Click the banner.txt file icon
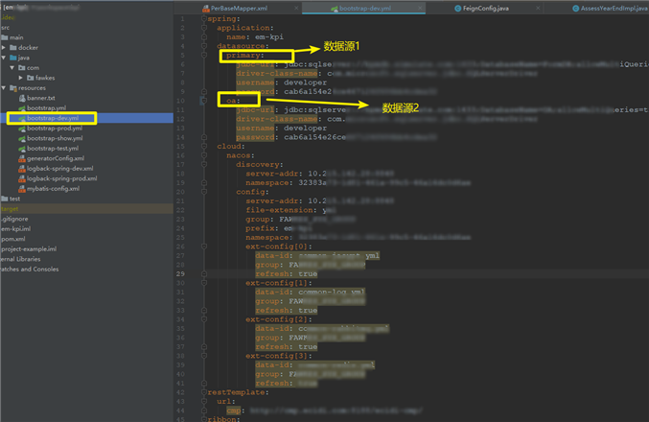The image size is (649, 422). [22, 98]
